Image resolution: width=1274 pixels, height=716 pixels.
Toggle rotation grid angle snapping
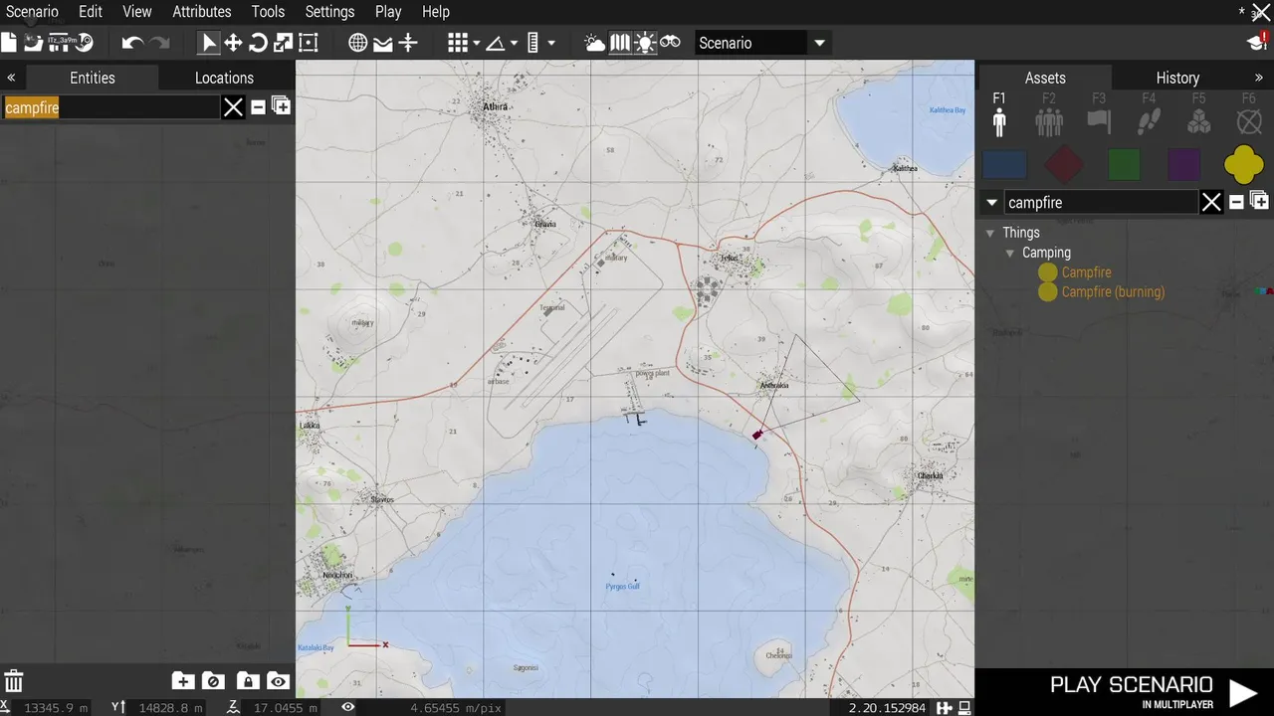coord(495,43)
